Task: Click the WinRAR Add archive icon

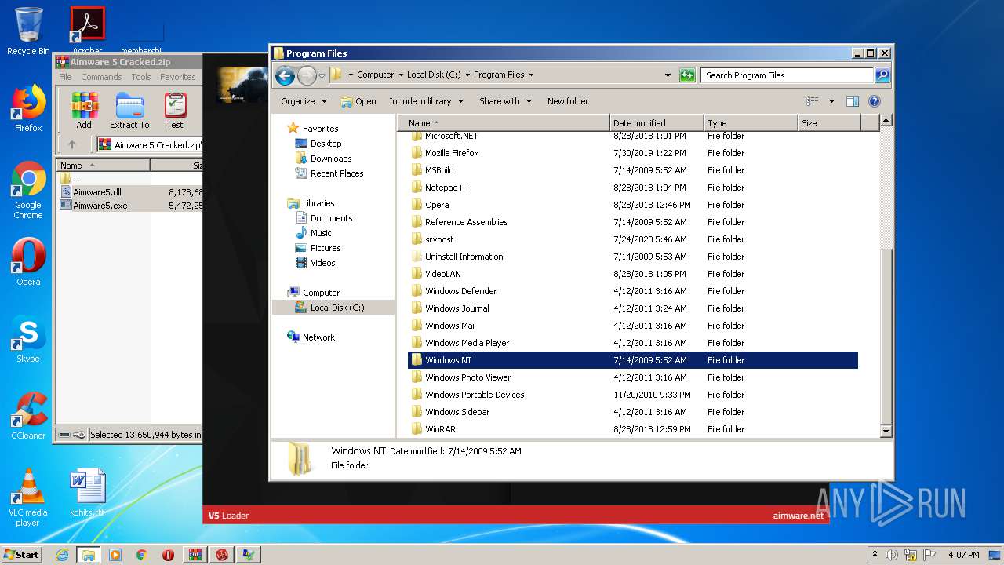Action: [84, 111]
